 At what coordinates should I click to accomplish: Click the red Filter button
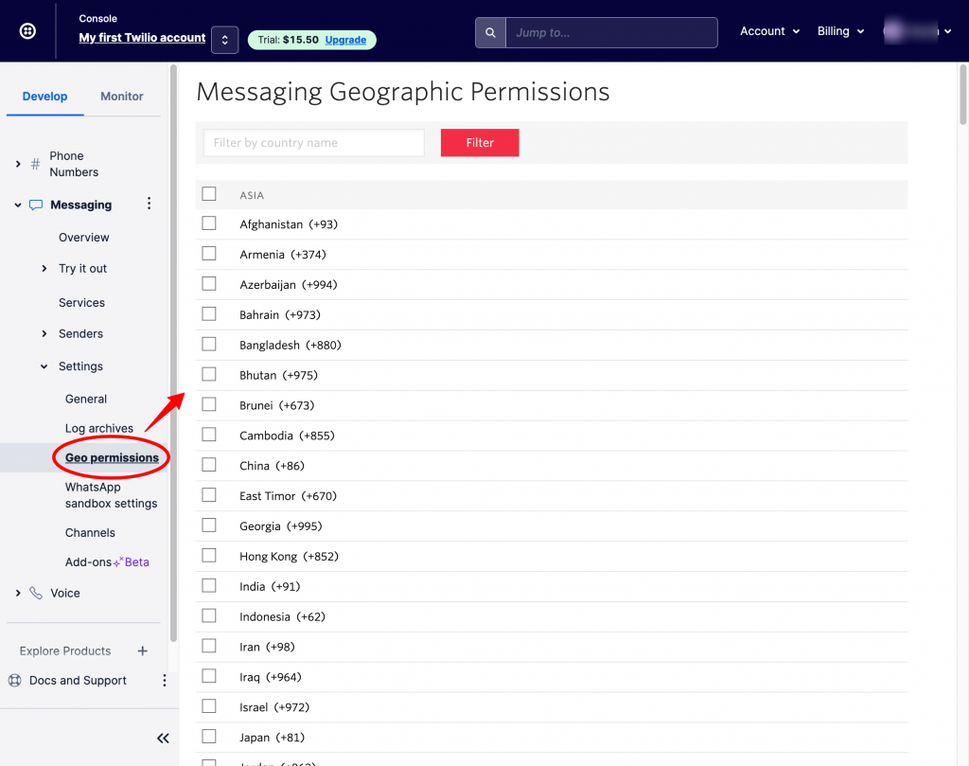point(480,143)
